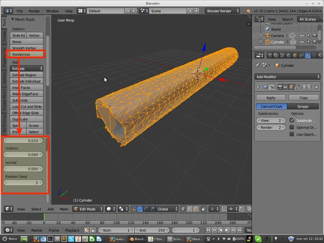Click the World globe icon in outliner
The height and width of the screenshot is (243, 324).
[x=268, y=29]
